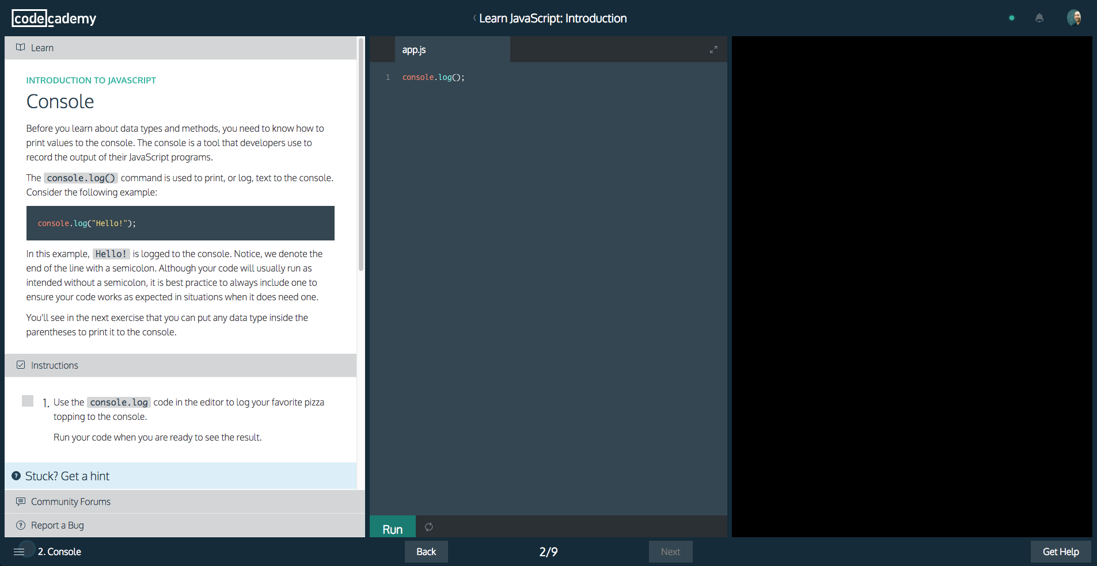Click the Learn book icon
This screenshot has width=1097, height=566.
click(21, 47)
